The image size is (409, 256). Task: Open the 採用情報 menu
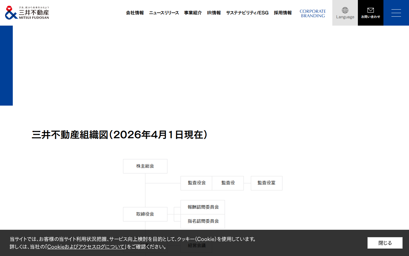tap(283, 13)
